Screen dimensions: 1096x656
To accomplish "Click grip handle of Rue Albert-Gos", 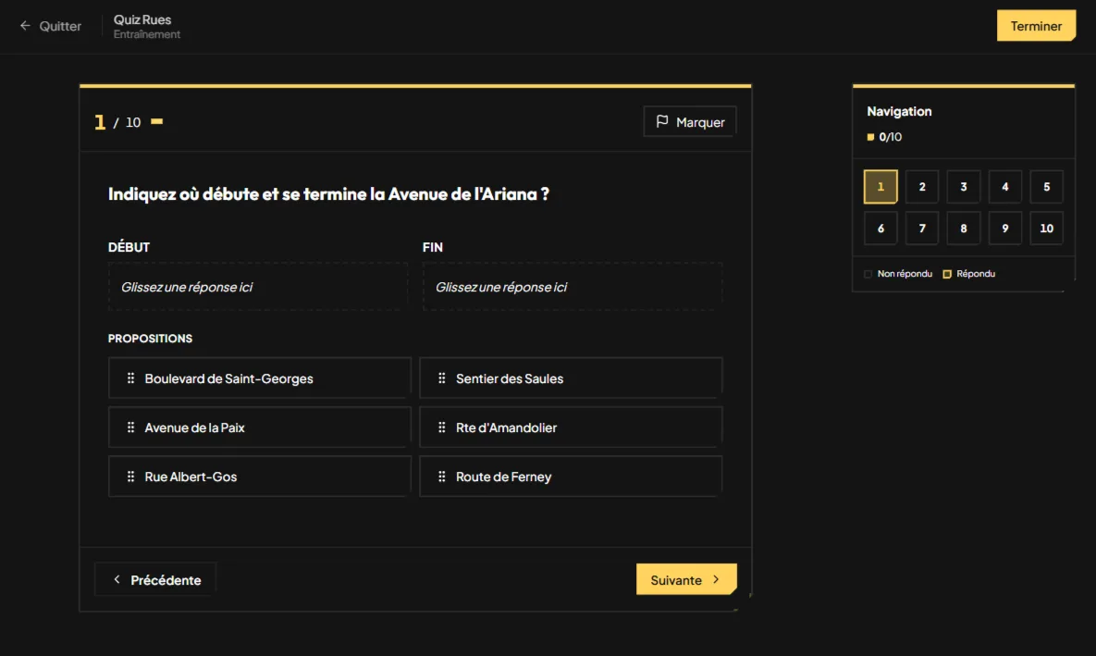I will click(x=130, y=477).
